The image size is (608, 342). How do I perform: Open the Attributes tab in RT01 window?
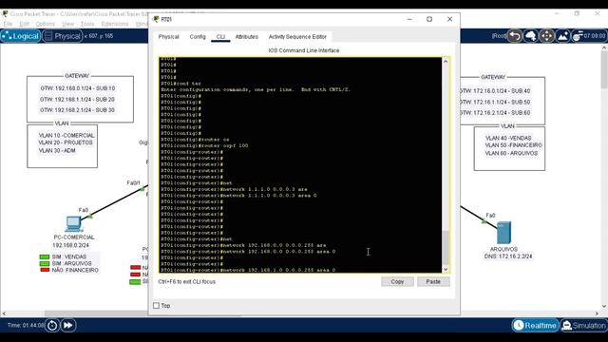[247, 37]
